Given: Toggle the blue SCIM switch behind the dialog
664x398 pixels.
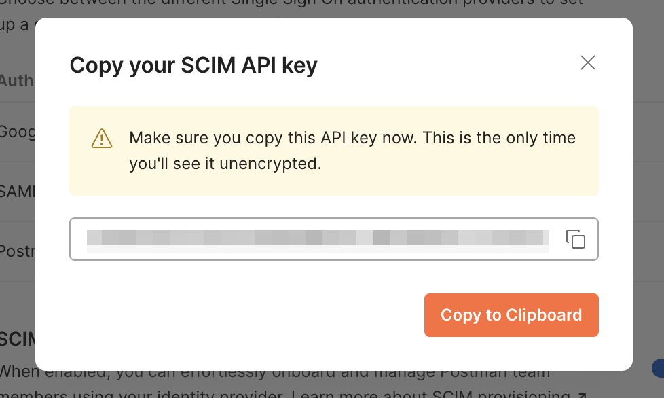Looking at the screenshot, I should click(x=658, y=368).
